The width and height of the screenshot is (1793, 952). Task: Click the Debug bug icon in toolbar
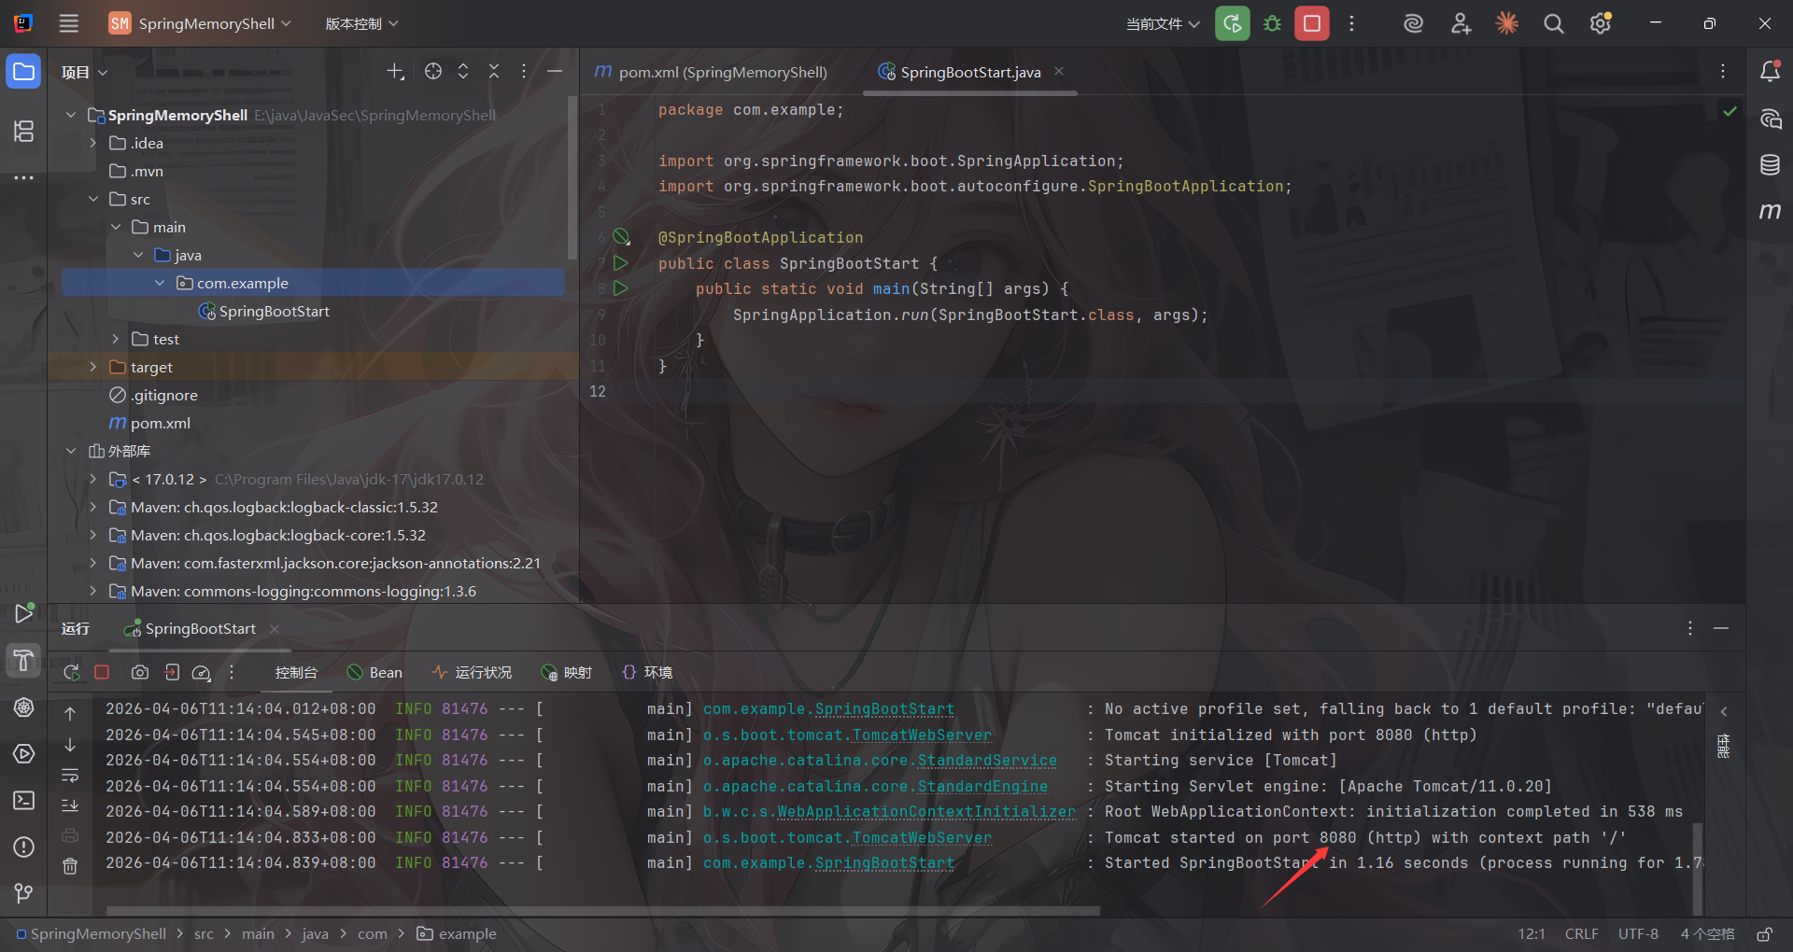coord(1272,23)
